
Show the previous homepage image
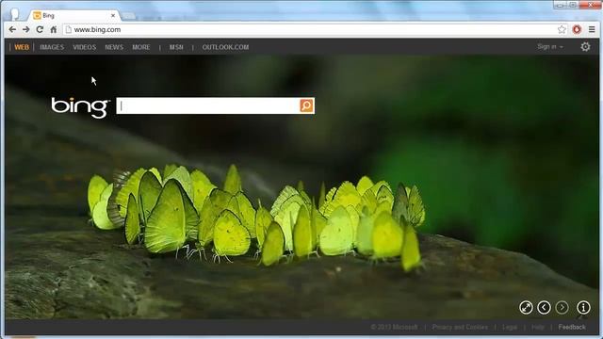(544, 308)
